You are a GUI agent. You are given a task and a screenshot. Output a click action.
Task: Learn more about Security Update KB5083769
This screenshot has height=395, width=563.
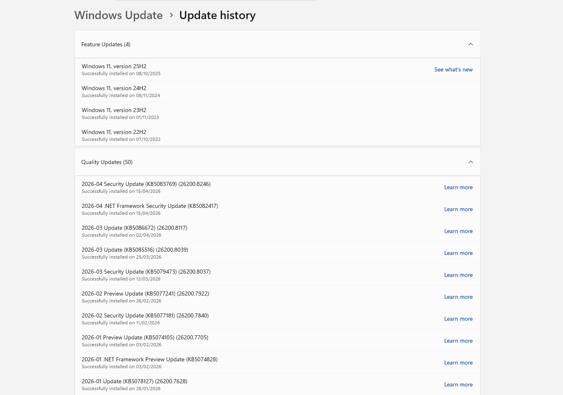(x=458, y=187)
